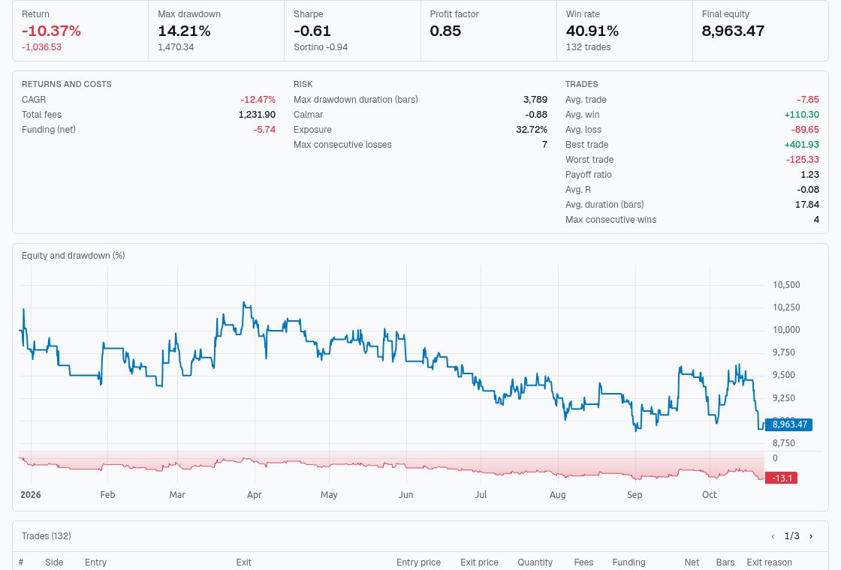Select the Quantity column header
Screen dimensions: 841x570
coord(535,562)
